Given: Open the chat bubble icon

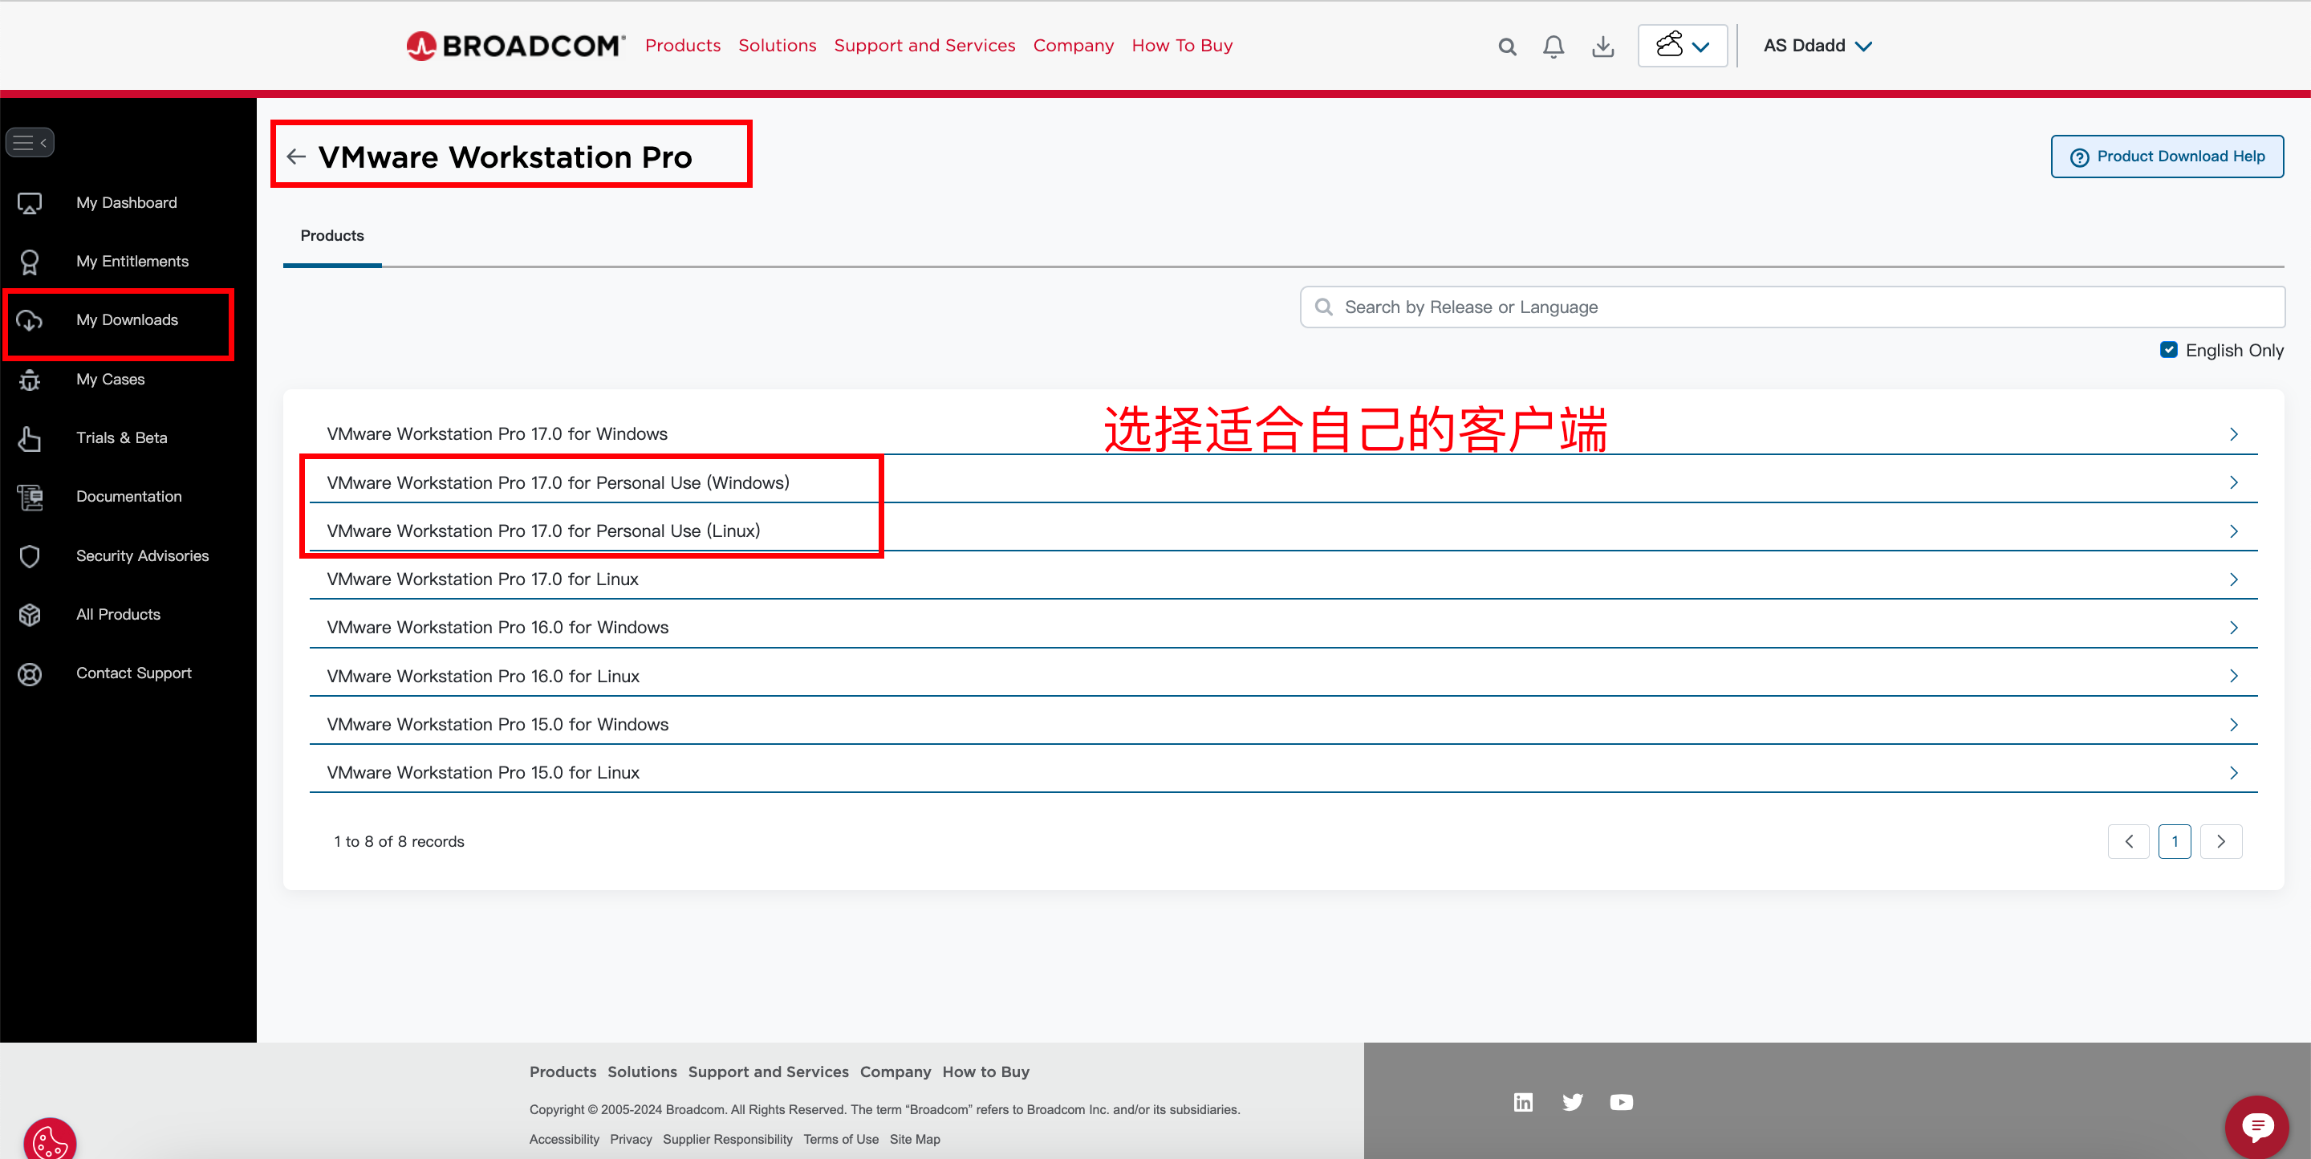Looking at the screenshot, I should pyautogui.click(x=2257, y=1125).
